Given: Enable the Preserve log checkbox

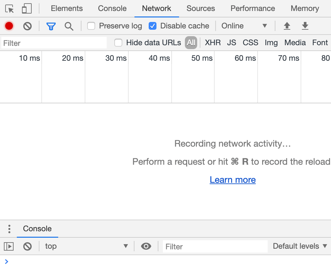Looking at the screenshot, I should point(91,26).
